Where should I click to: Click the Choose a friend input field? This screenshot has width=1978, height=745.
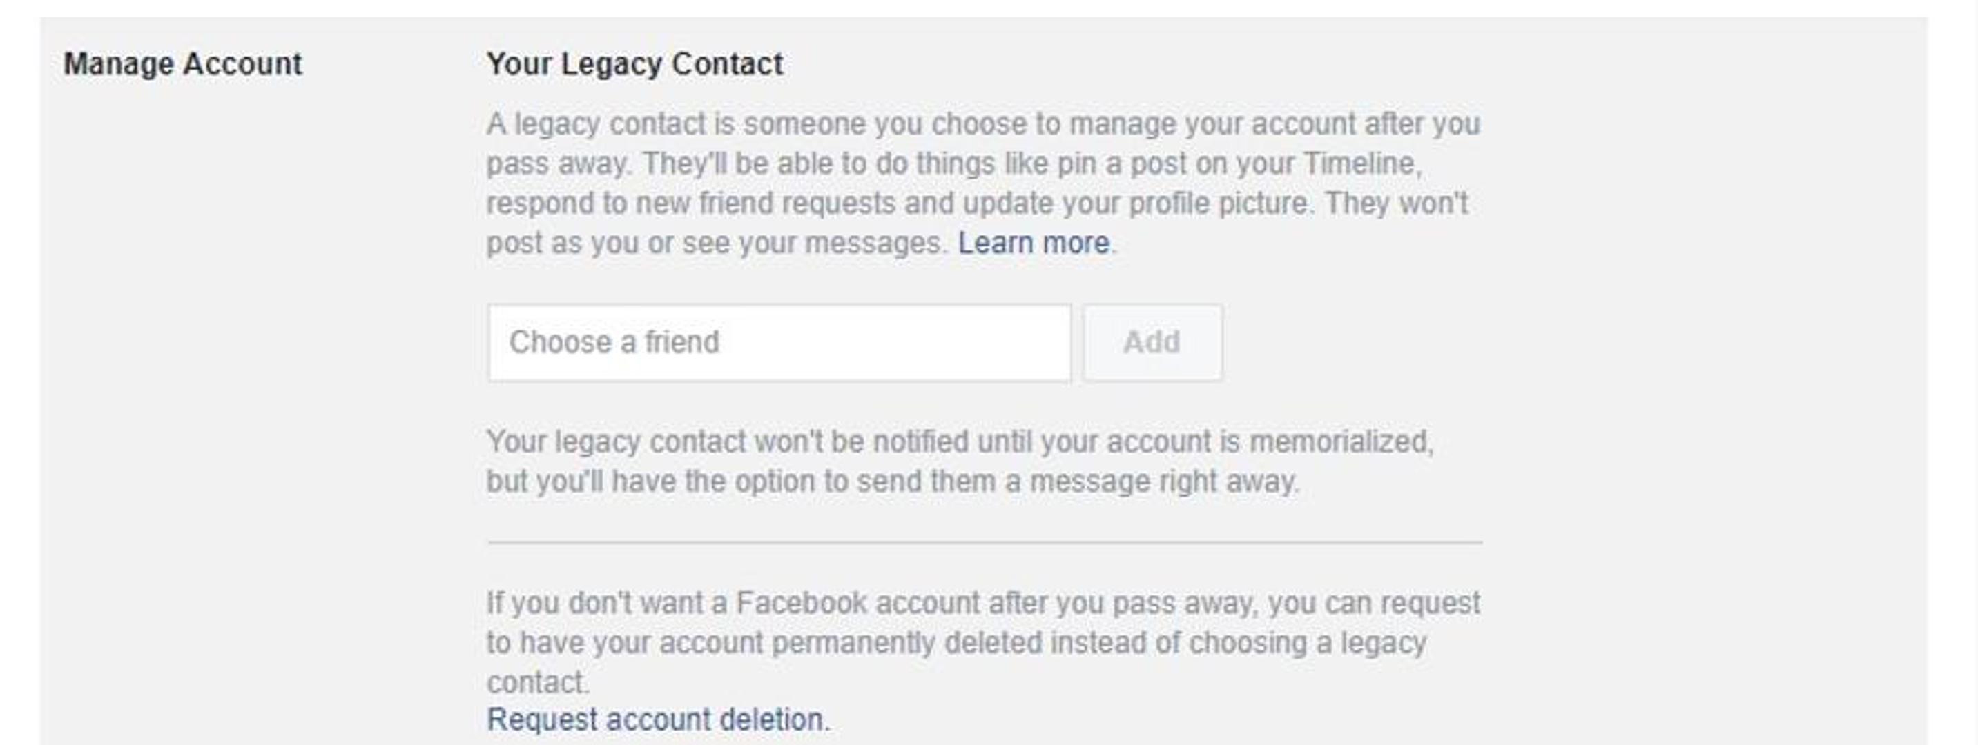tap(779, 342)
